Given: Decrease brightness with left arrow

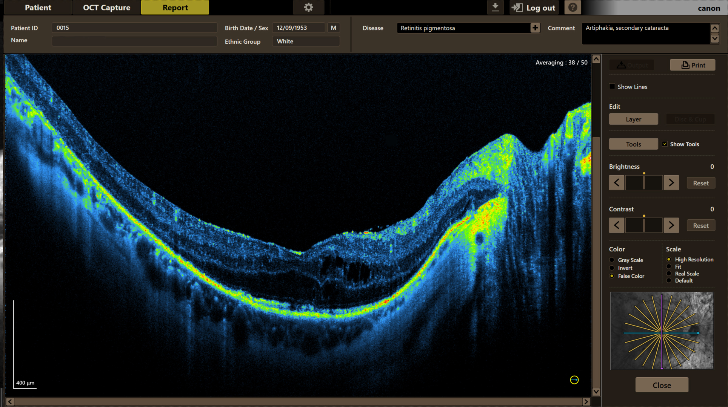Looking at the screenshot, I should click(616, 183).
